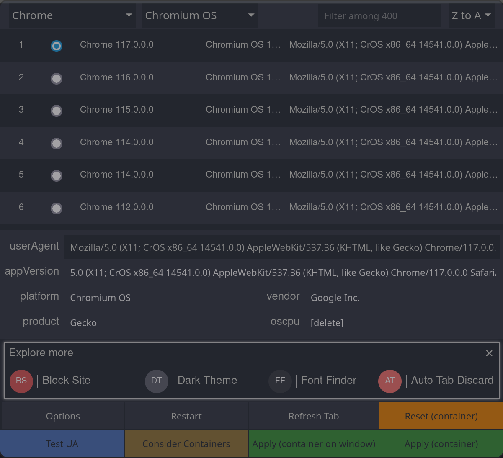Open the Font Finder FF icon
The height and width of the screenshot is (458, 503).
coord(280,381)
